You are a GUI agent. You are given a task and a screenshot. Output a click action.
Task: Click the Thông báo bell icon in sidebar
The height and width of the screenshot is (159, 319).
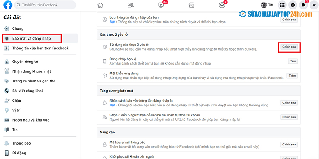(x=7, y=143)
